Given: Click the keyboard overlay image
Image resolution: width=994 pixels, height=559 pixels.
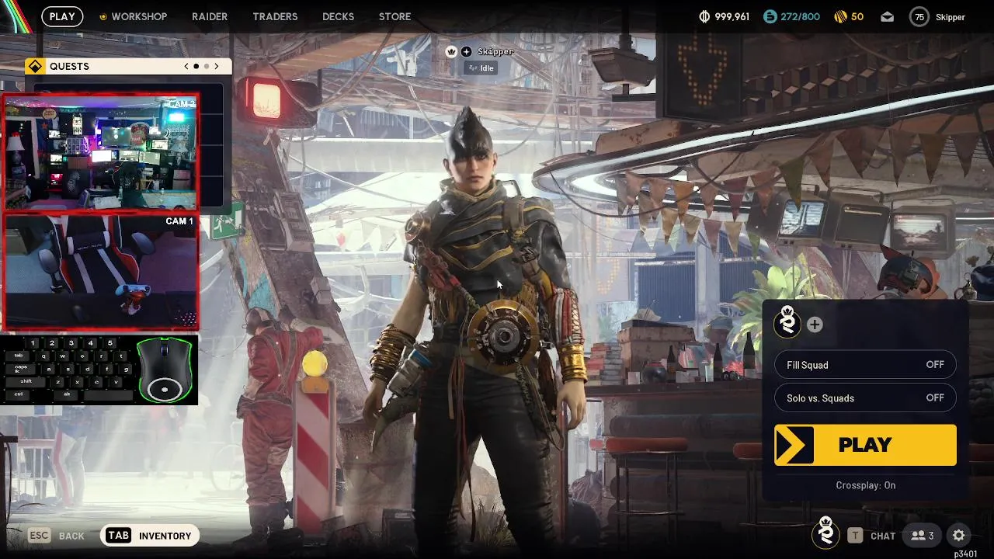Looking at the screenshot, I should pos(68,369).
